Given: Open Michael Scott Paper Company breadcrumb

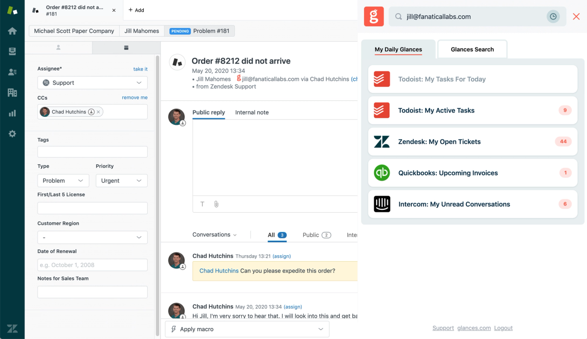Looking at the screenshot, I should (74, 31).
